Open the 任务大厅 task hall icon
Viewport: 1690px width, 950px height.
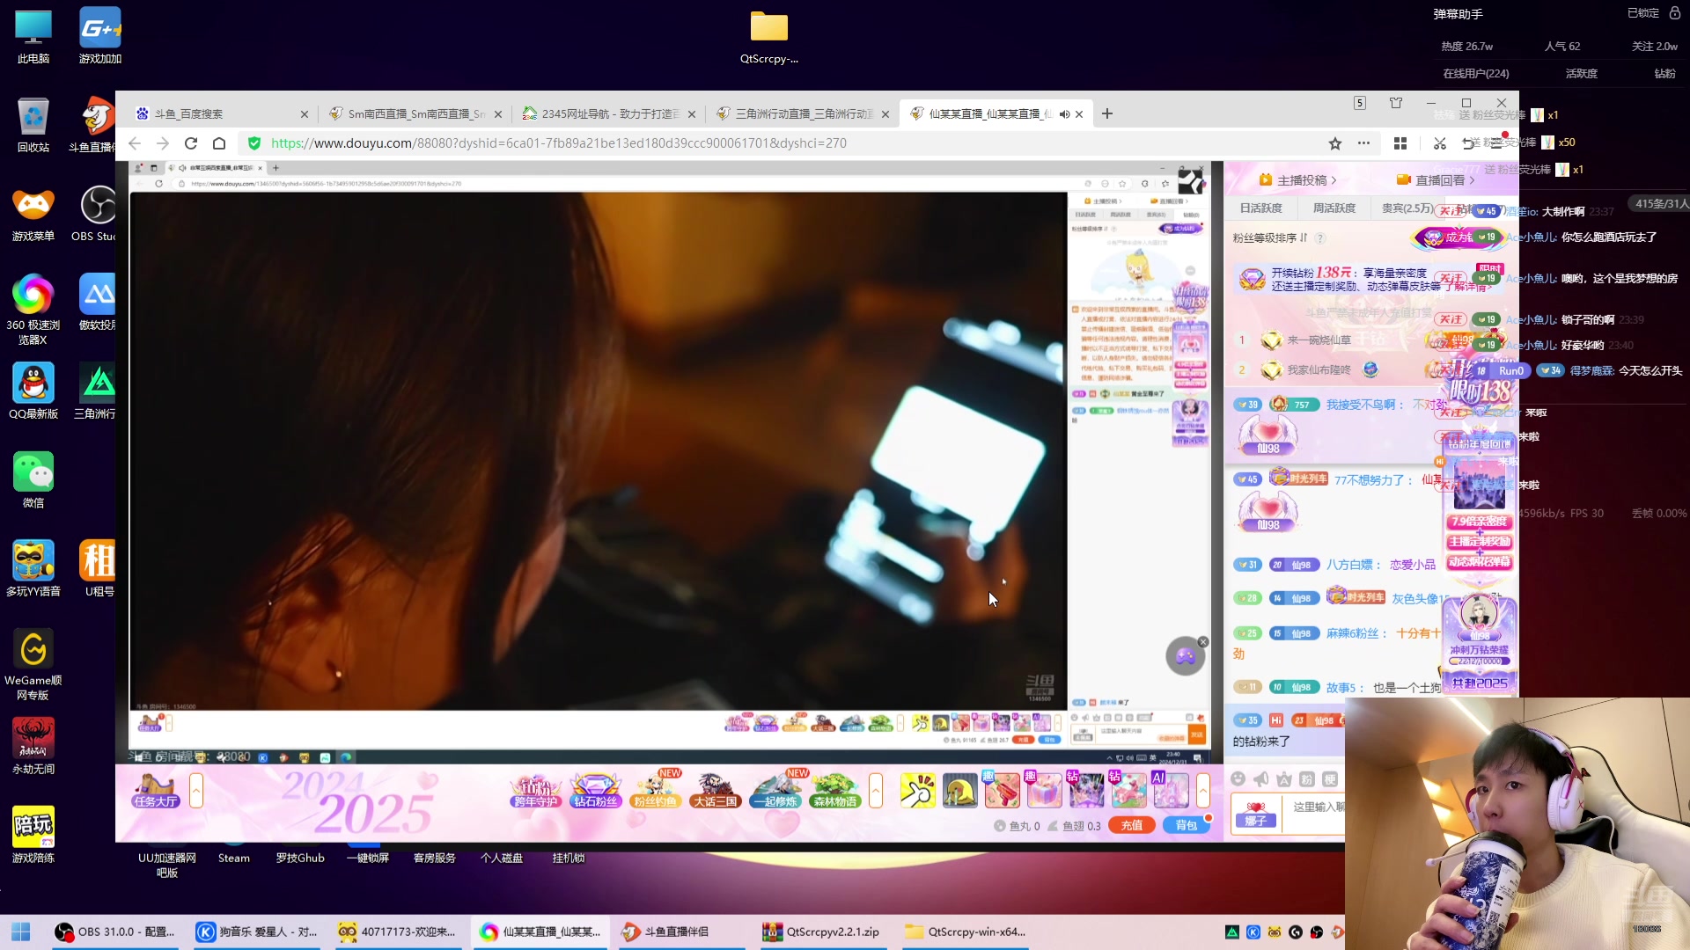pyautogui.click(x=156, y=789)
